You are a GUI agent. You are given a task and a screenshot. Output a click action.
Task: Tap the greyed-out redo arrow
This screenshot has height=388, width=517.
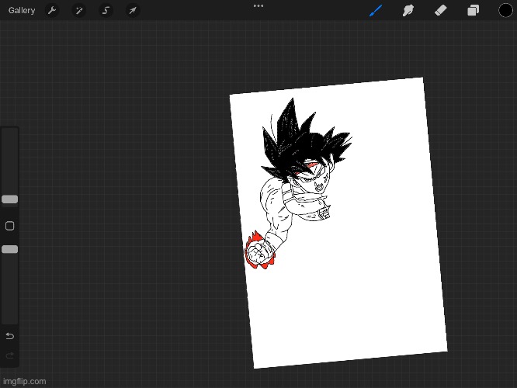coord(10,356)
